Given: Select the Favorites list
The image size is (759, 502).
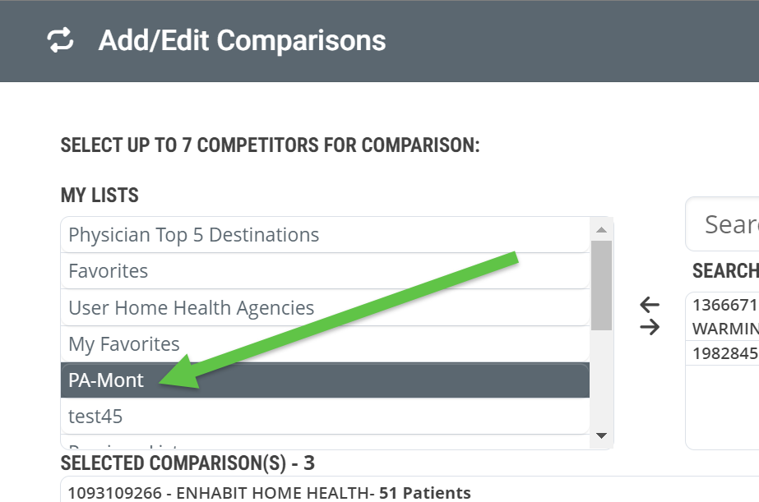Looking at the screenshot, I should click(325, 271).
